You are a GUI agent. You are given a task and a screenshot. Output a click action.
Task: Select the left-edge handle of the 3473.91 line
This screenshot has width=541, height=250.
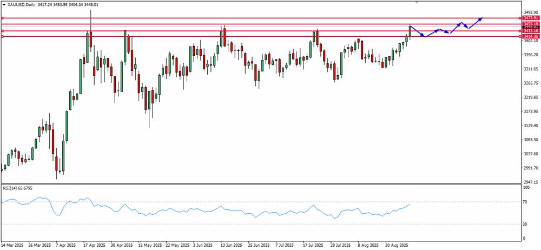pyautogui.click(x=2, y=18)
